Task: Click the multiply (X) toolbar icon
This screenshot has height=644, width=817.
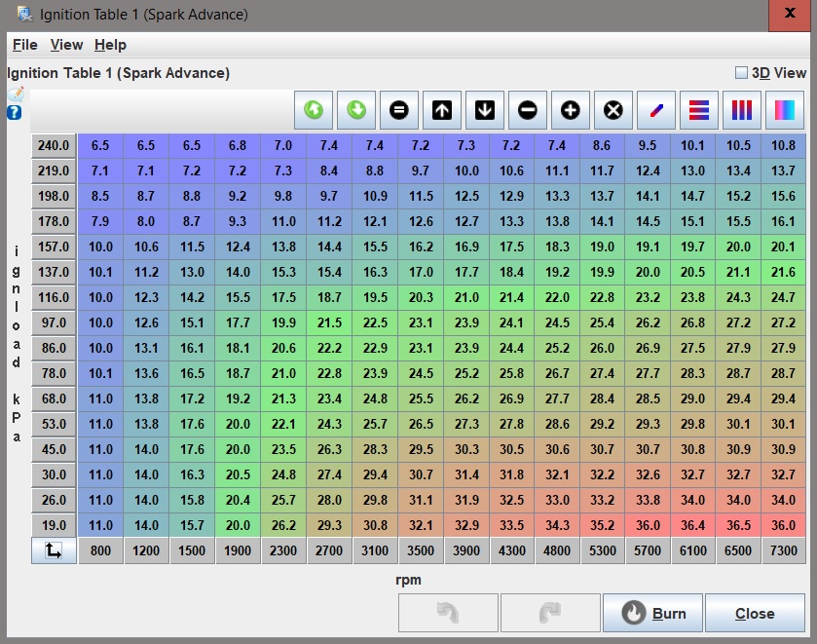Action: [x=613, y=111]
